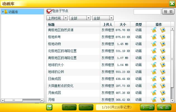Toggle the 包含子节点 checkbox
The image size is (176, 112).
49,11
